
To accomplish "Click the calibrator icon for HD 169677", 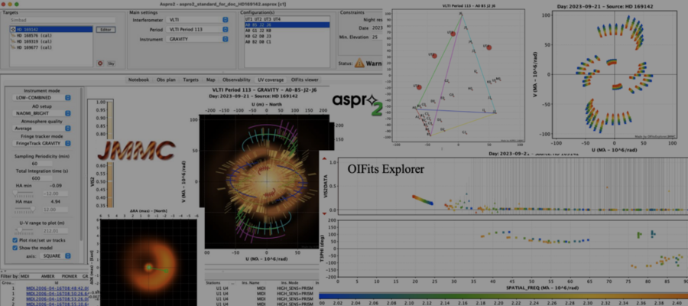I will tap(13, 47).
